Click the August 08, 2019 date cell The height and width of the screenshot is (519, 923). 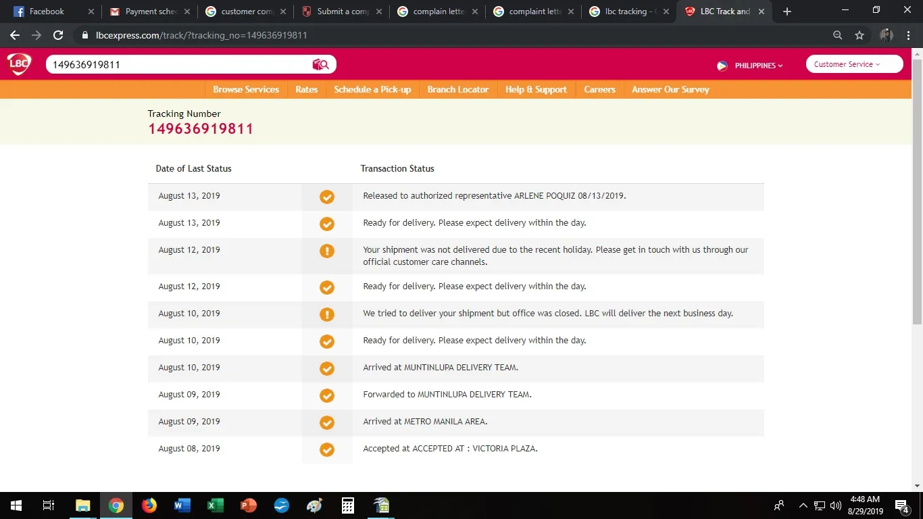point(189,449)
